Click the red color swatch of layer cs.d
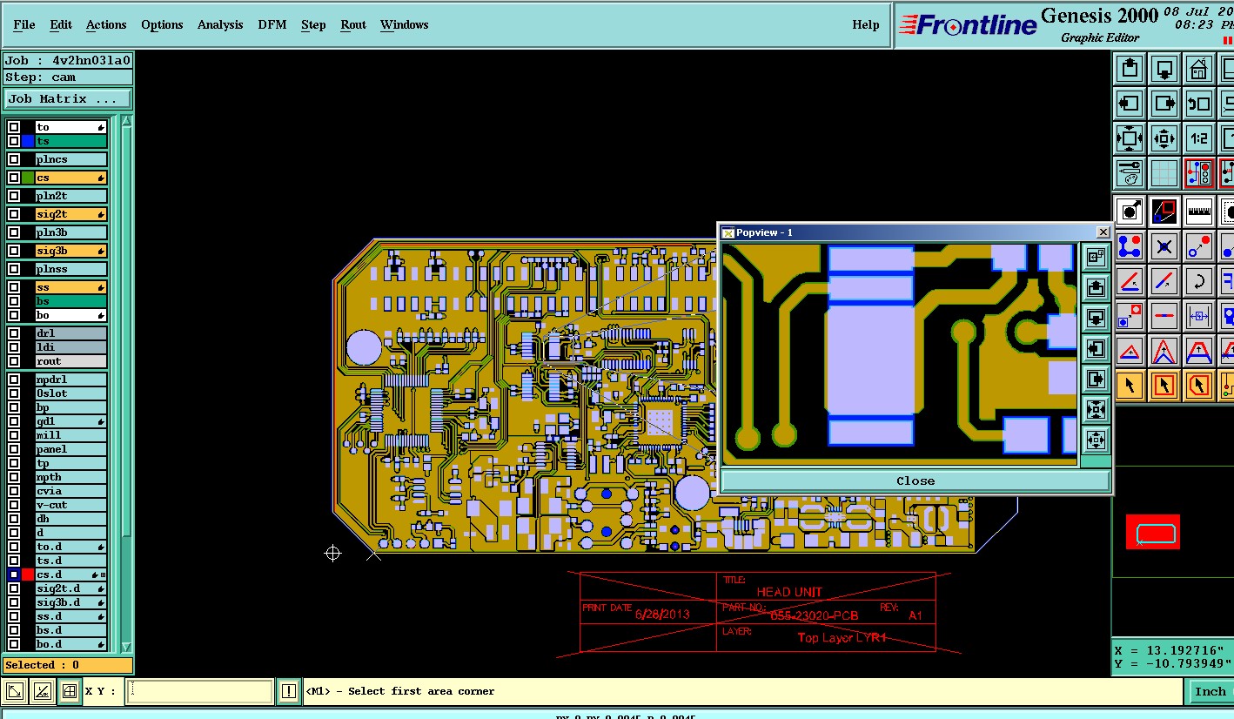Image resolution: width=1234 pixels, height=719 pixels. pos(28,575)
